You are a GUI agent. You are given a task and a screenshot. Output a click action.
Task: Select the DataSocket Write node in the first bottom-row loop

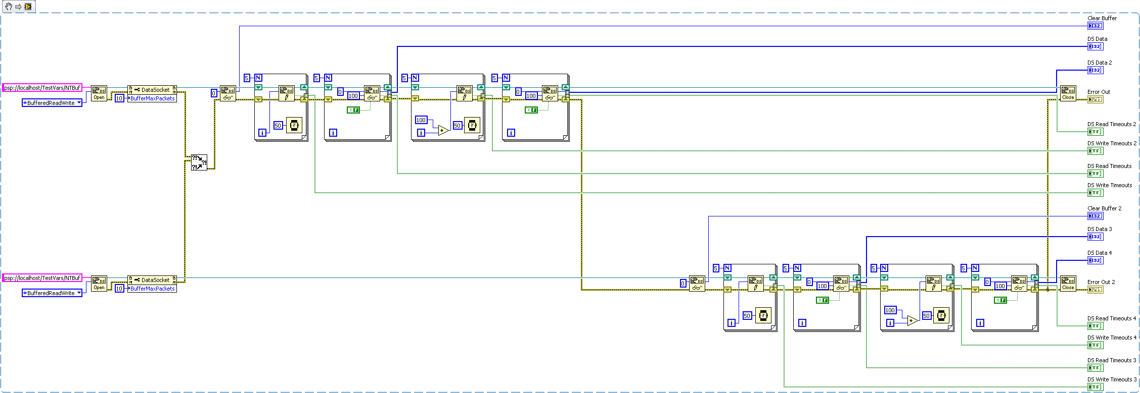coord(755,284)
